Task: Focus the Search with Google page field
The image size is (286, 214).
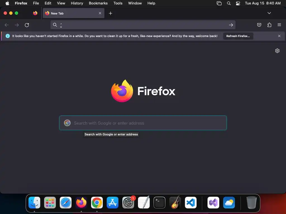Action: pyautogui.click(x=143, y=123)
